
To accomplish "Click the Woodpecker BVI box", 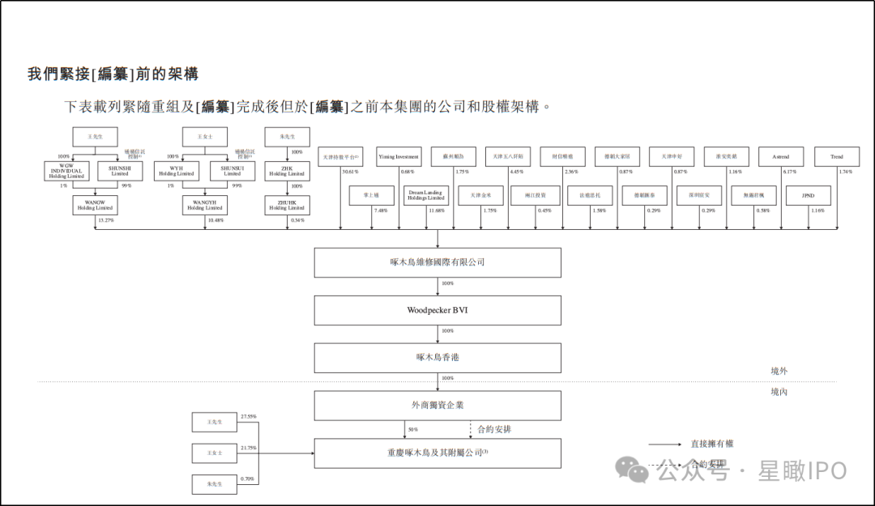I will click(x=437, y=310).
